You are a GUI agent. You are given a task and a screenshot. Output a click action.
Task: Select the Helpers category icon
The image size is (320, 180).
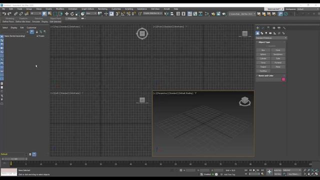(x=274, y=33)
